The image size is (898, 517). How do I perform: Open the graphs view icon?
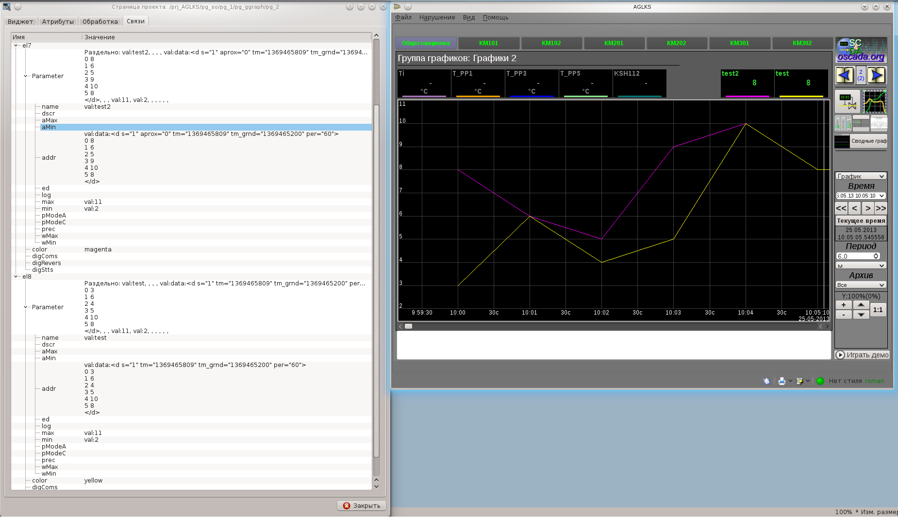tap(875, 101)
